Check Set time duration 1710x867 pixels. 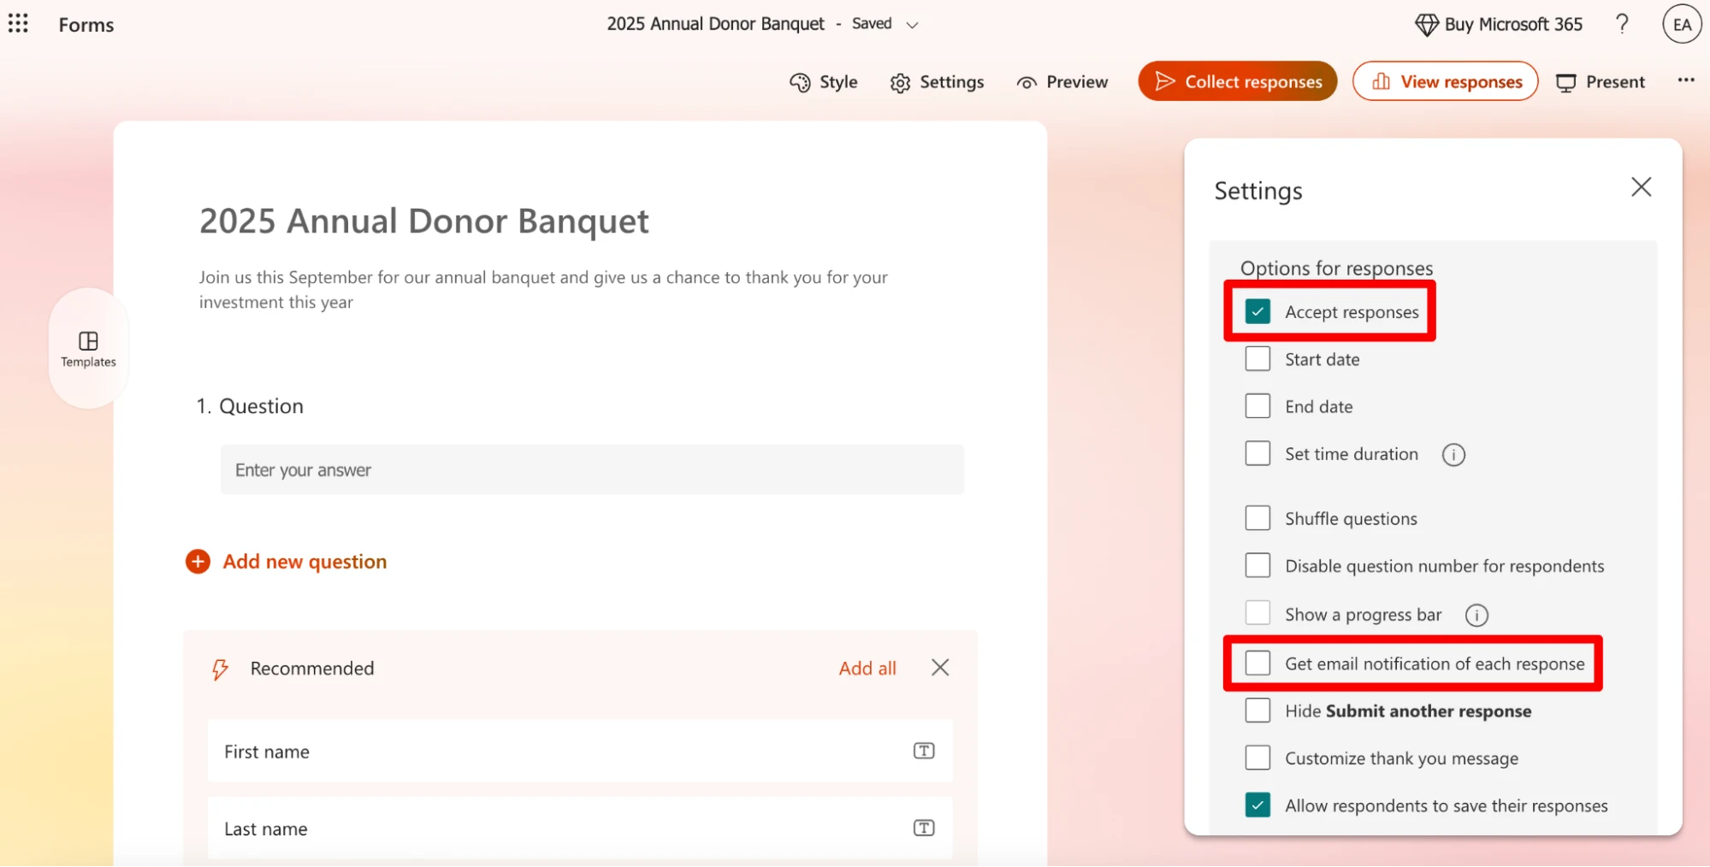coord(1257,453)
